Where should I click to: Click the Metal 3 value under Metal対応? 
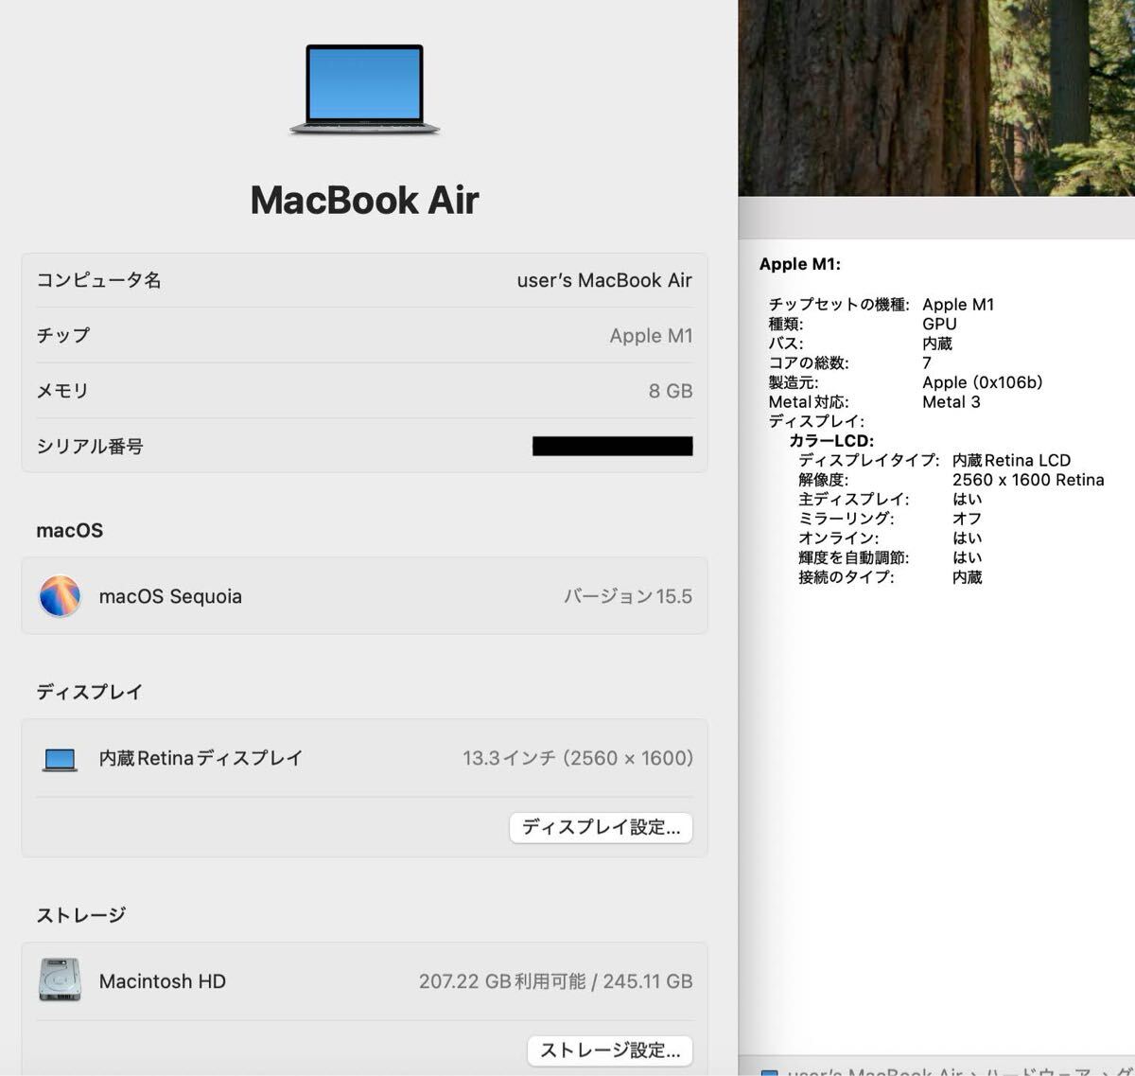[952, 402]
